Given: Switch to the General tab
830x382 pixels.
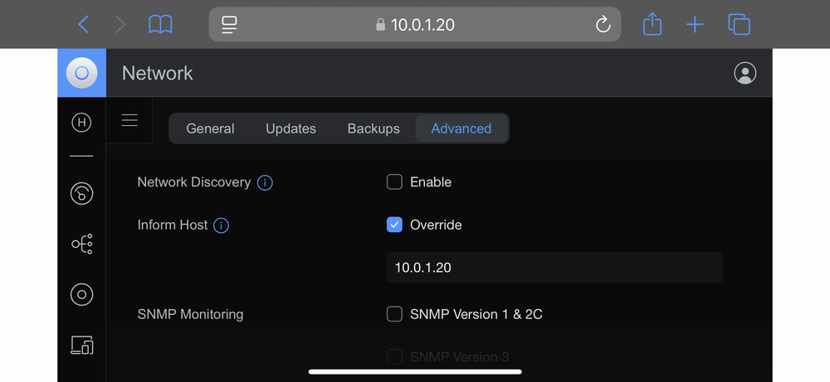Looking at the screenshot, I should (210, 128).
